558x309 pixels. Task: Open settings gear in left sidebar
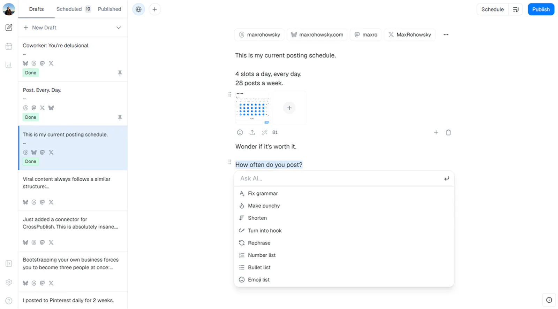9,282
